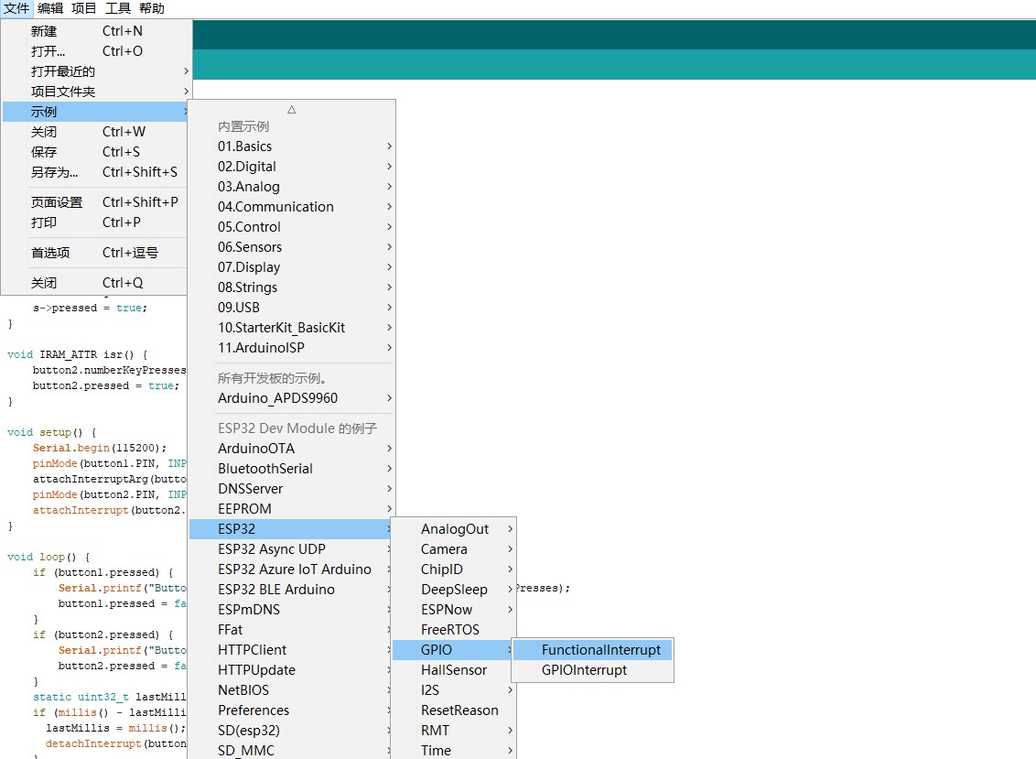Open 页面设置 from the file menu
This screenshot has height=759, width=1036.
[96, 202]
